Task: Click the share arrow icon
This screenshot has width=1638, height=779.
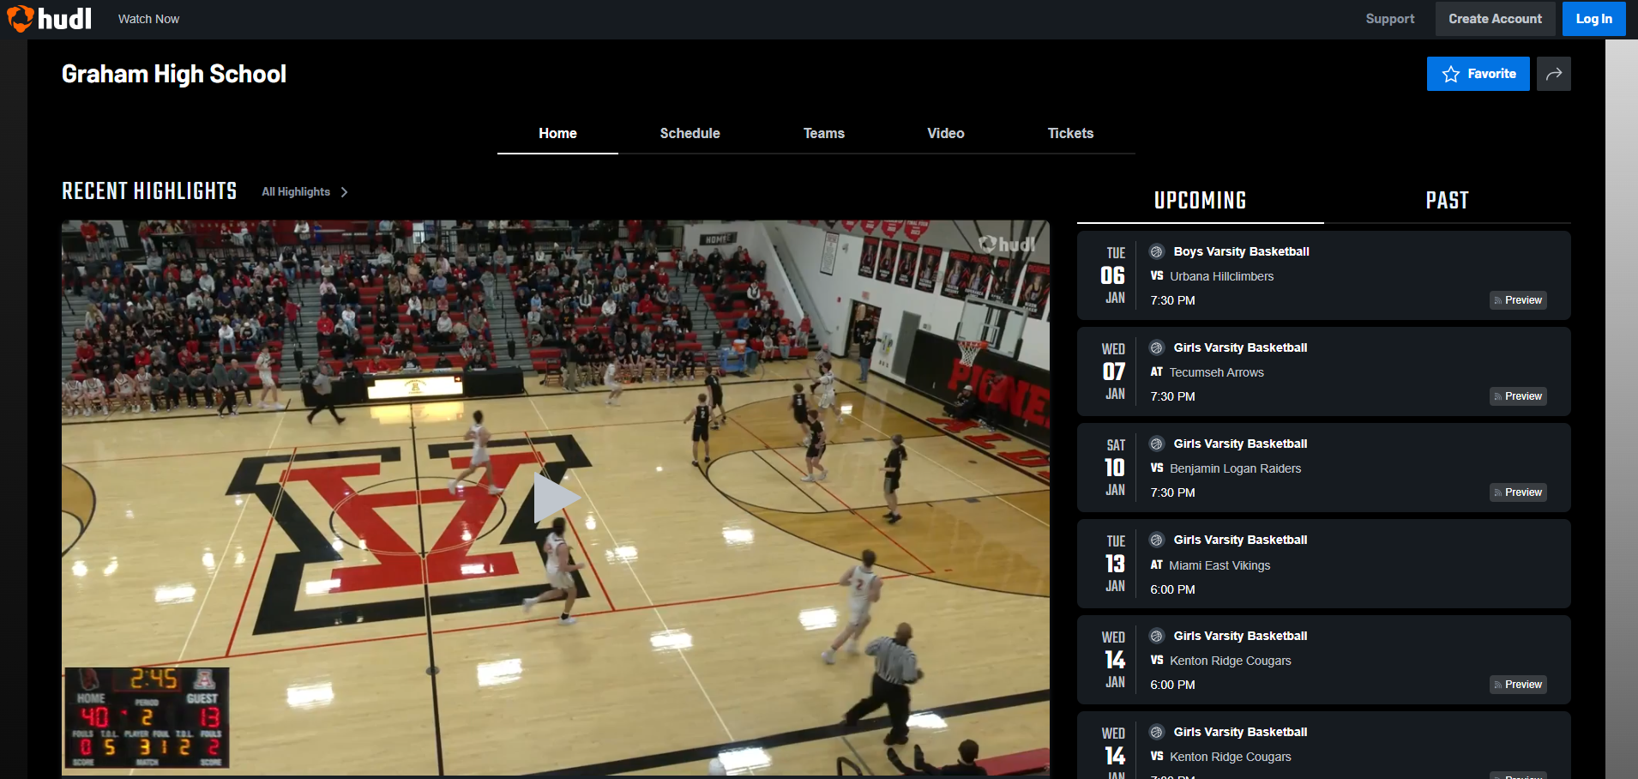Action: pos(1553,74)
